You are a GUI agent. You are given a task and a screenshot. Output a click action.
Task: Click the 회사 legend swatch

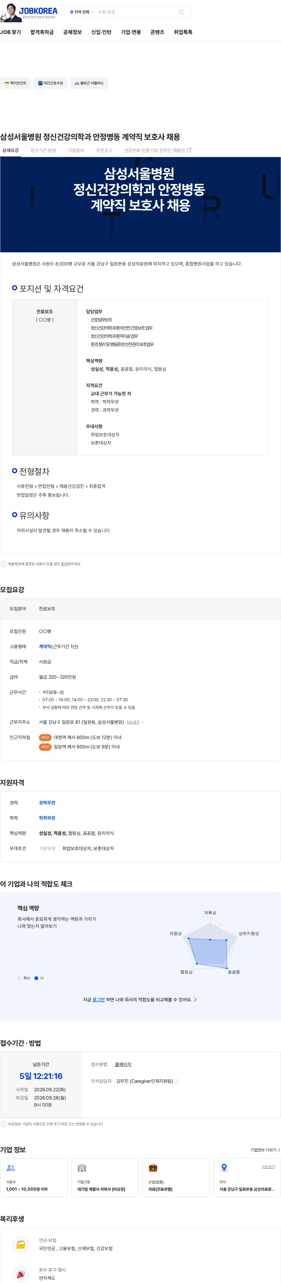click(19, 978)
